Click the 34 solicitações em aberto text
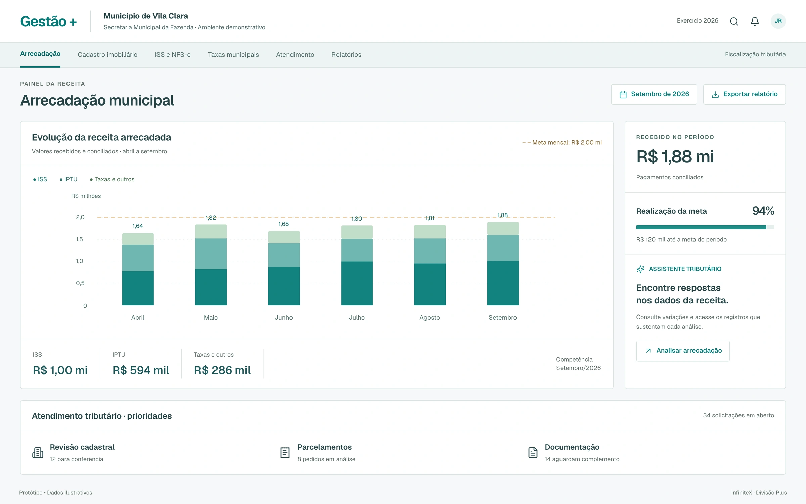Viewport: 806px width, 504px height. (738, 415)
